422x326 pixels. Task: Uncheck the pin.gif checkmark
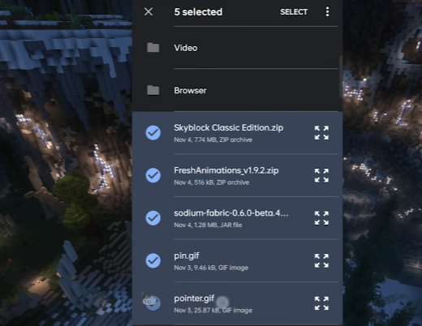click(153, 260)
